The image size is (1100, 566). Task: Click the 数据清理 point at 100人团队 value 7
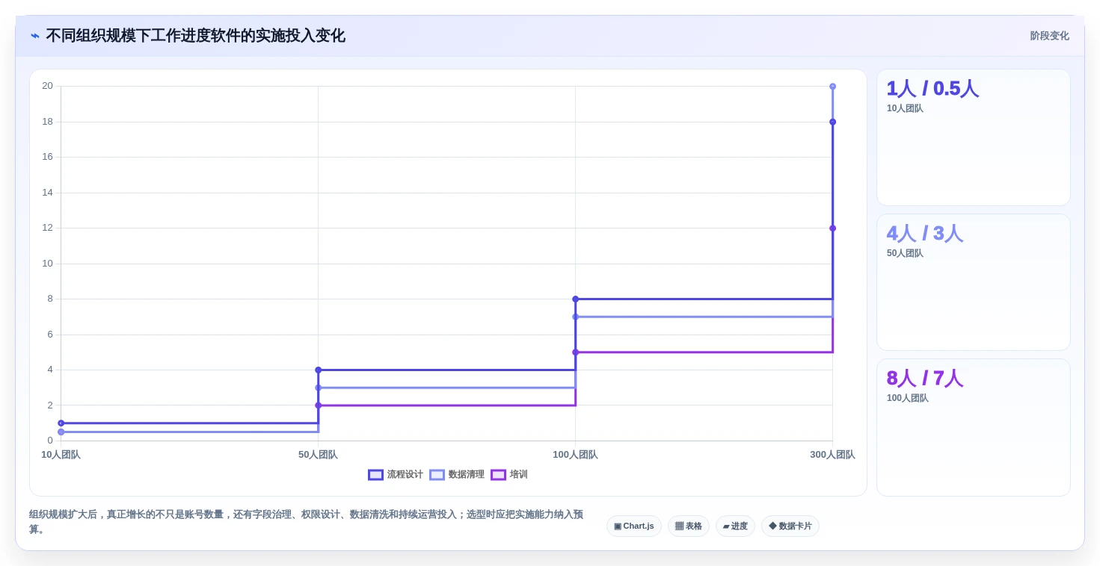[x=575, y=317]
